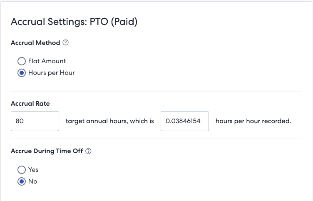Viewport: 313px width, 201px height.
Task: Click the divider line below the Accrual Rate fields
Action: coord(156,139)
